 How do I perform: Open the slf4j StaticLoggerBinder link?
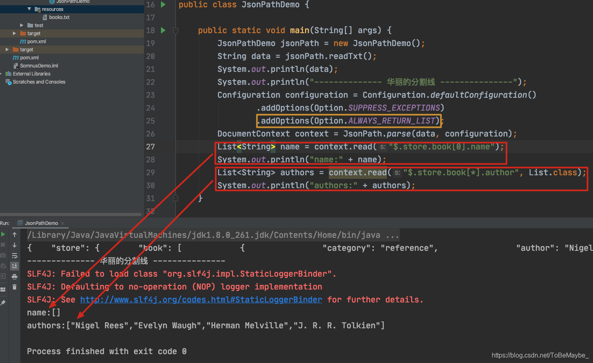coord(201,300)
